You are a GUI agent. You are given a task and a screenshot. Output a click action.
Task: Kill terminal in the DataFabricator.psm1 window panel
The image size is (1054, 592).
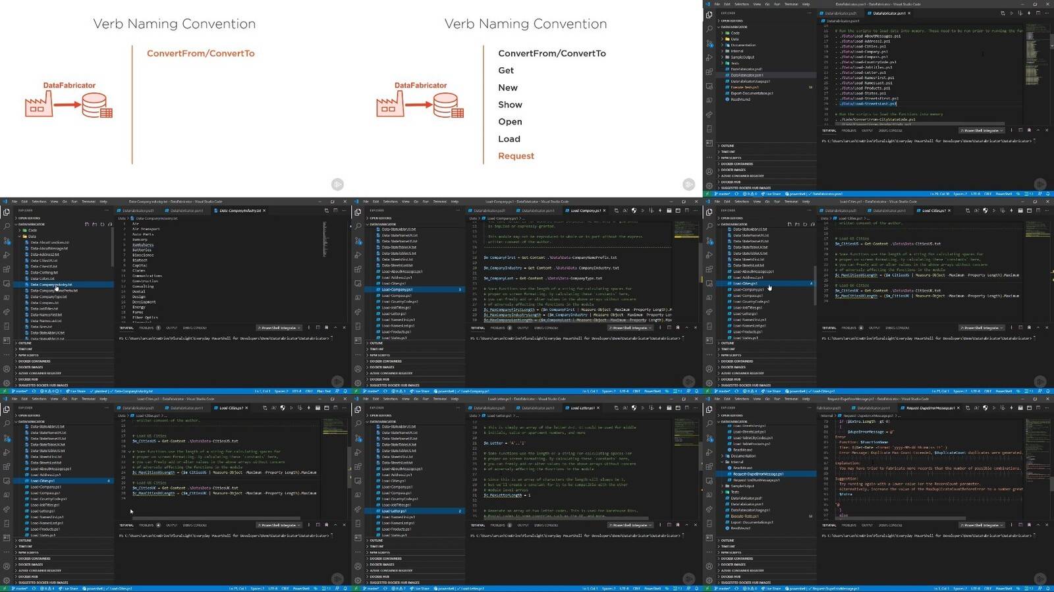(x=1030, y=130)
